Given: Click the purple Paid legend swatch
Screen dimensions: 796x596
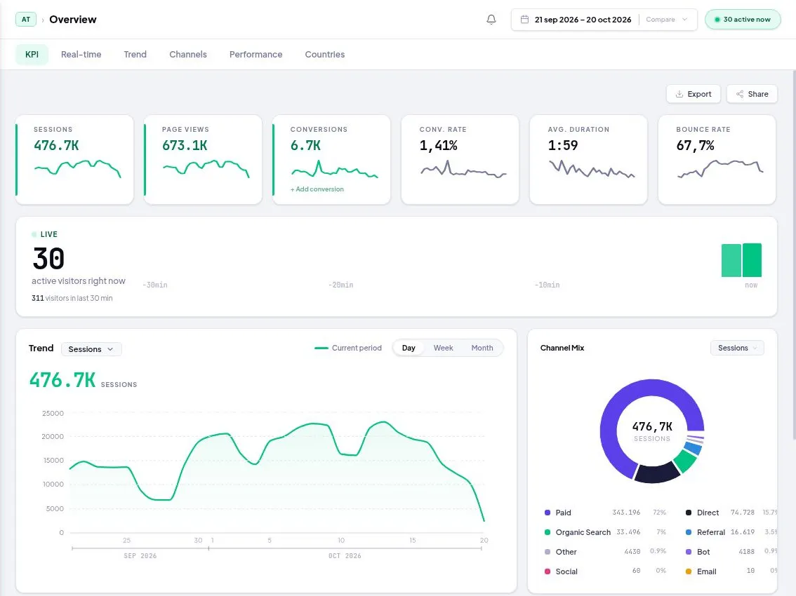Looking at the screenshot, I should click(x=548, y=513).
